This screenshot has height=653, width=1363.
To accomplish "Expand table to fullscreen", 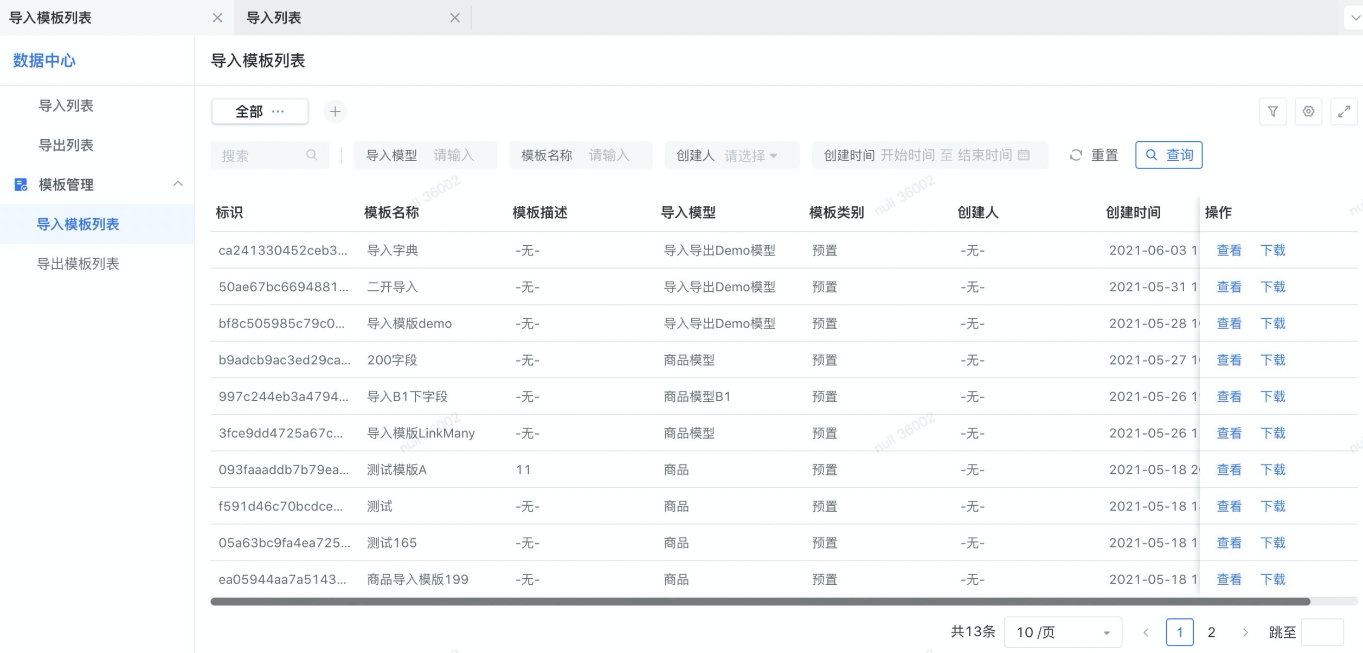I will pos(1344,112).
